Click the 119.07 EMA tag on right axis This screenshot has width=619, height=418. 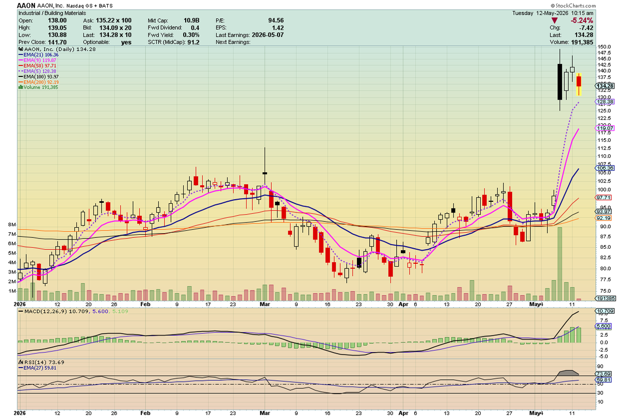[605, 128]
